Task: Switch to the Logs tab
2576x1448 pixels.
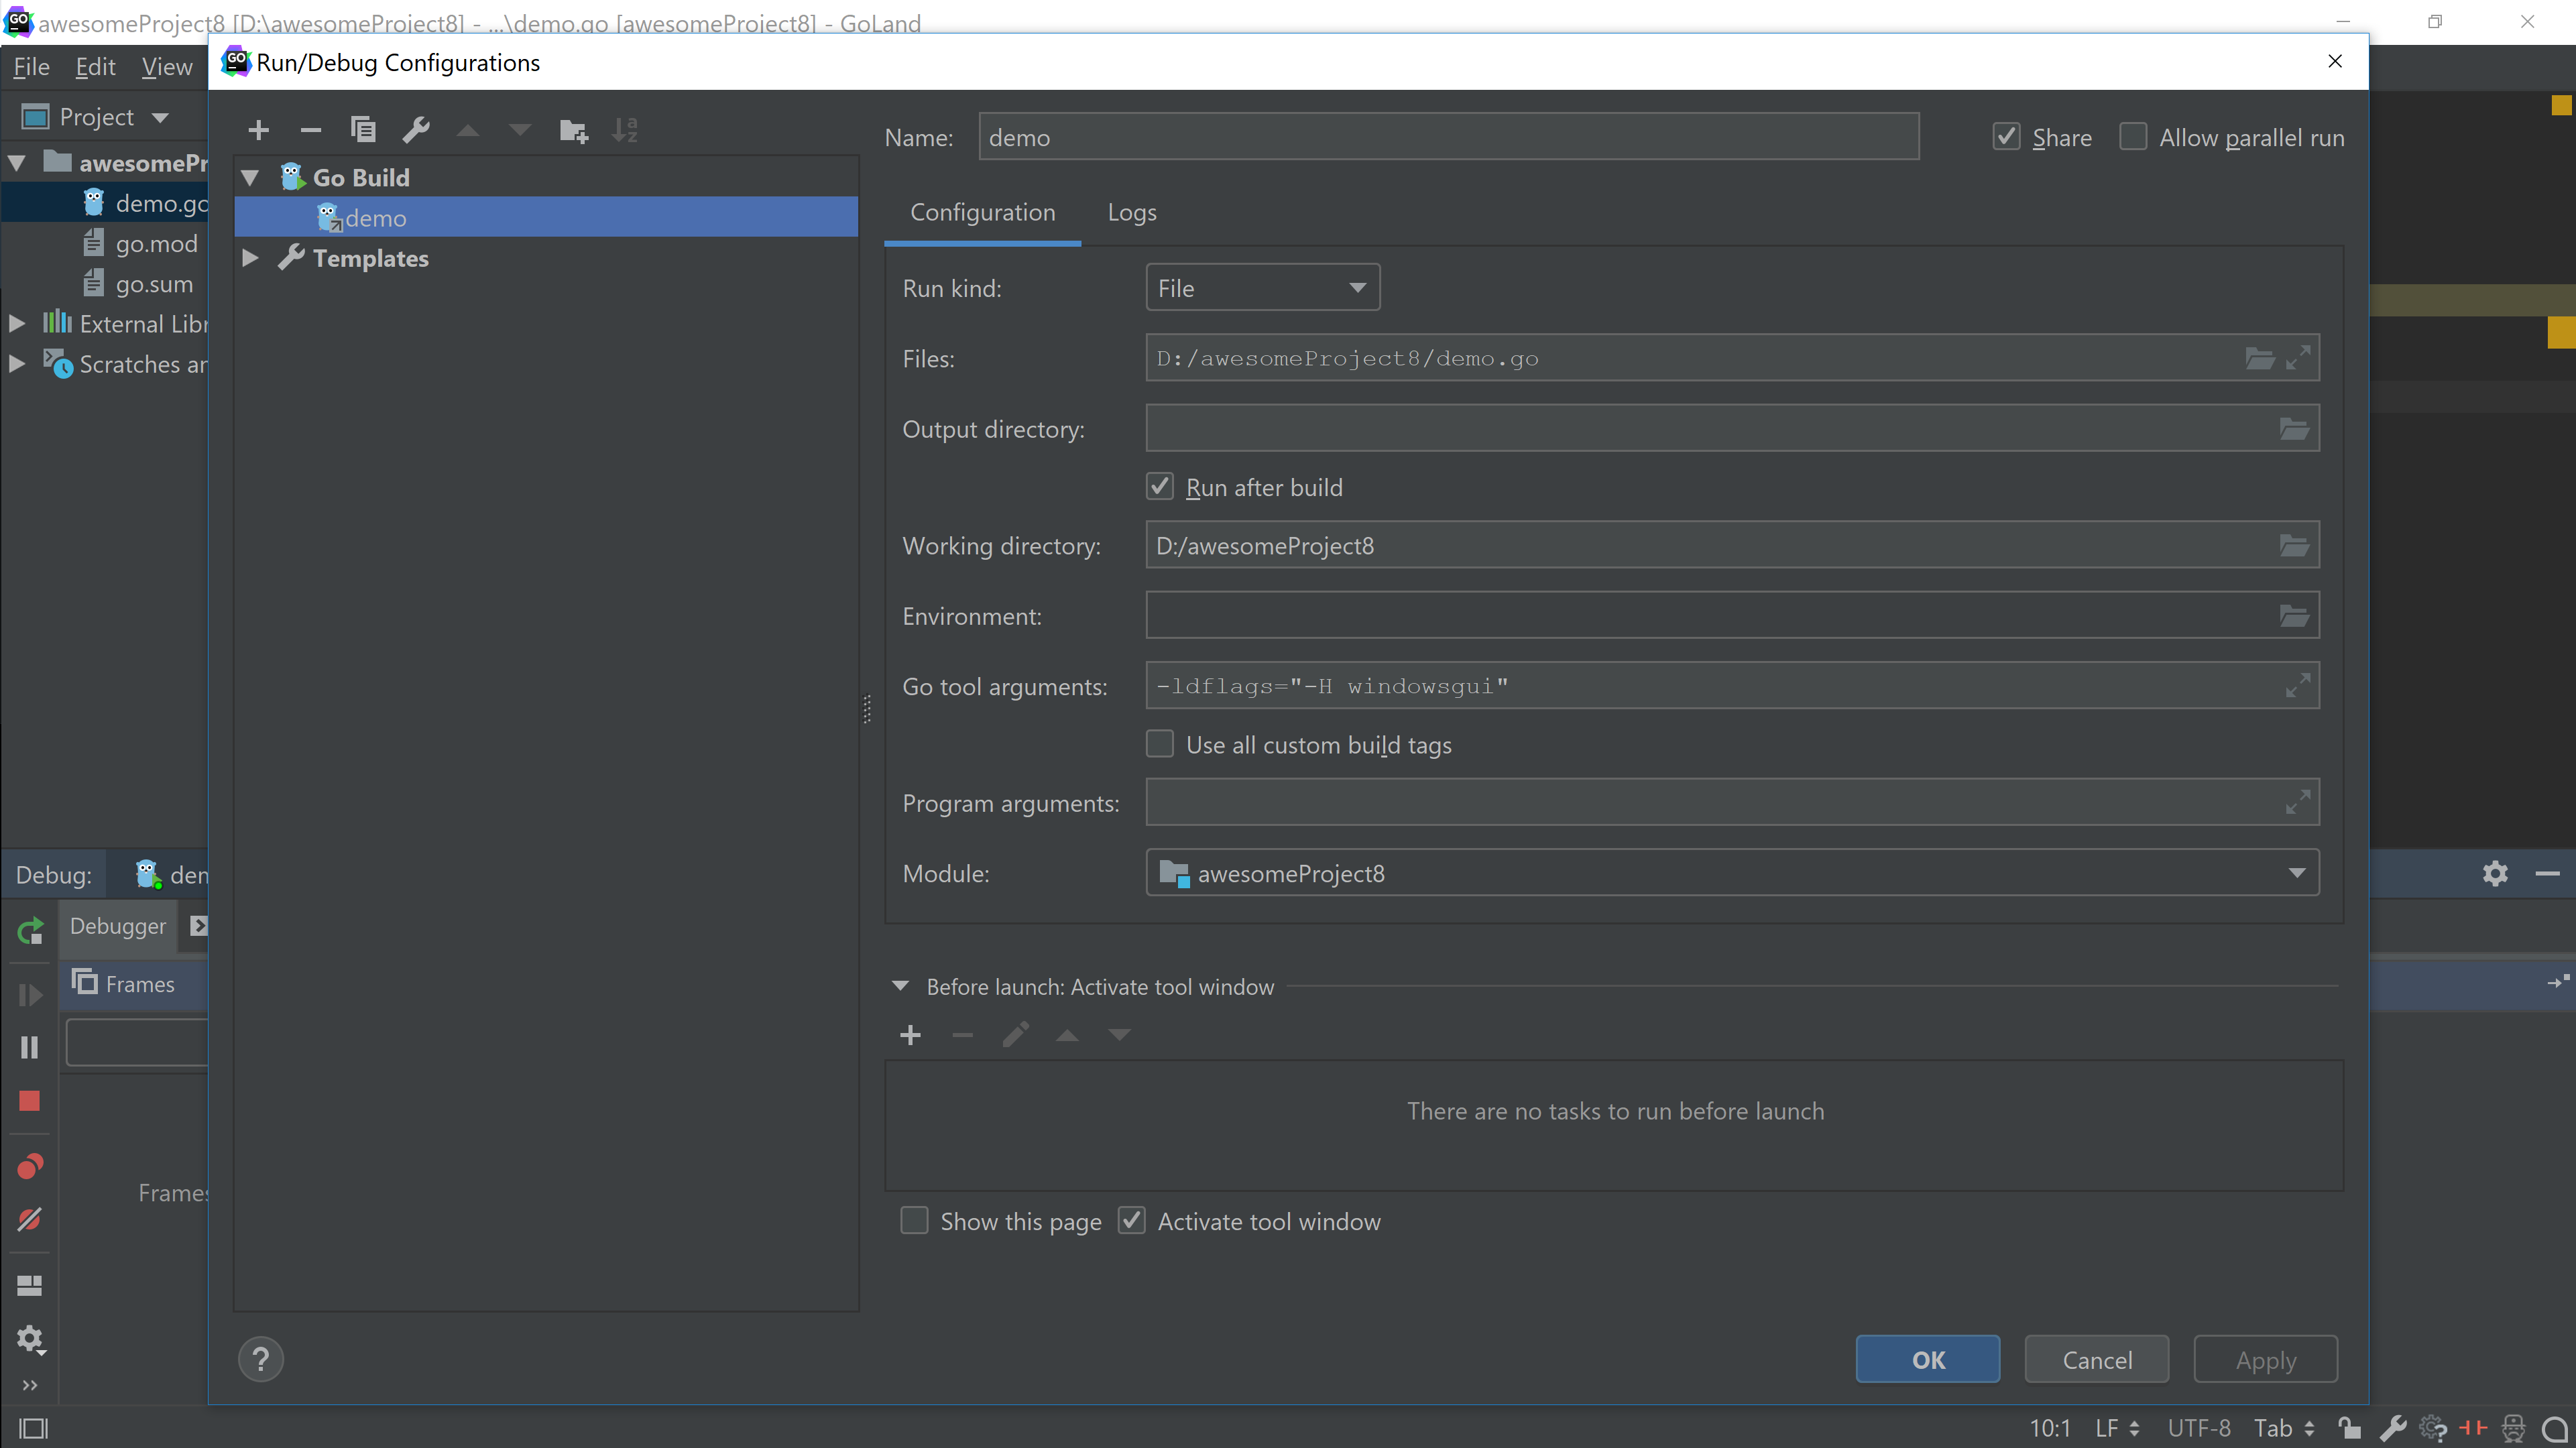Action: (x=1131, y=212)
